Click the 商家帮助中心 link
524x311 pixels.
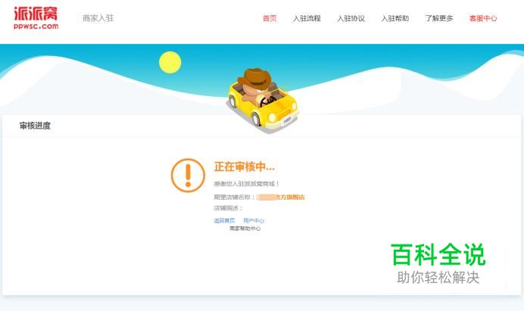click(x=245, y=229)
